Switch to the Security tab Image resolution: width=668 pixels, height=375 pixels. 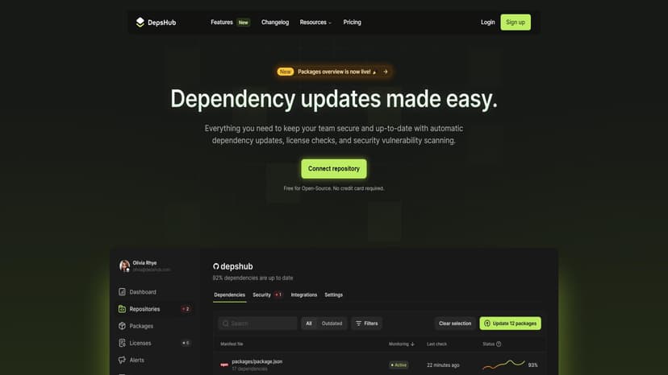point(261,295)
